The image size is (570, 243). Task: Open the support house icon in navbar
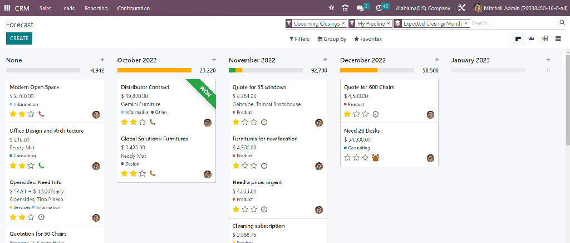point(345,8)
